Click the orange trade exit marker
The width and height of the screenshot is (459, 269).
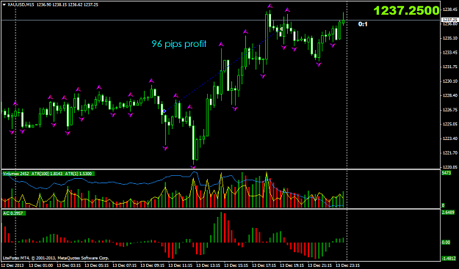tap(281, 29)
